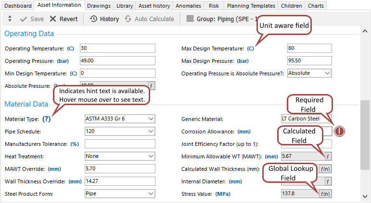Click the f button beside Minimum Allowable WT
Screen dimensions: 371x203
coord(328,156)
